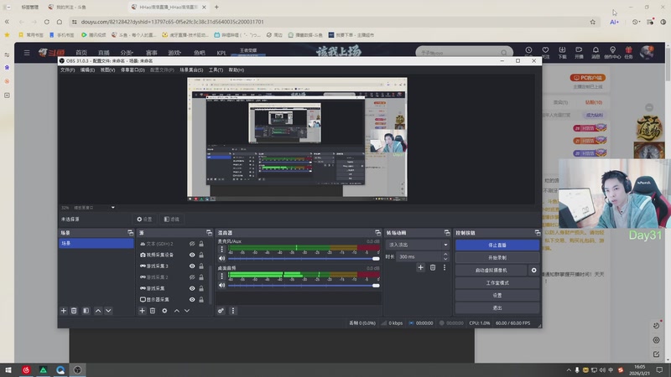Increase transition duration with the up stepper
The height and width of the screenshot is (377, 671).
click(445, 255)
